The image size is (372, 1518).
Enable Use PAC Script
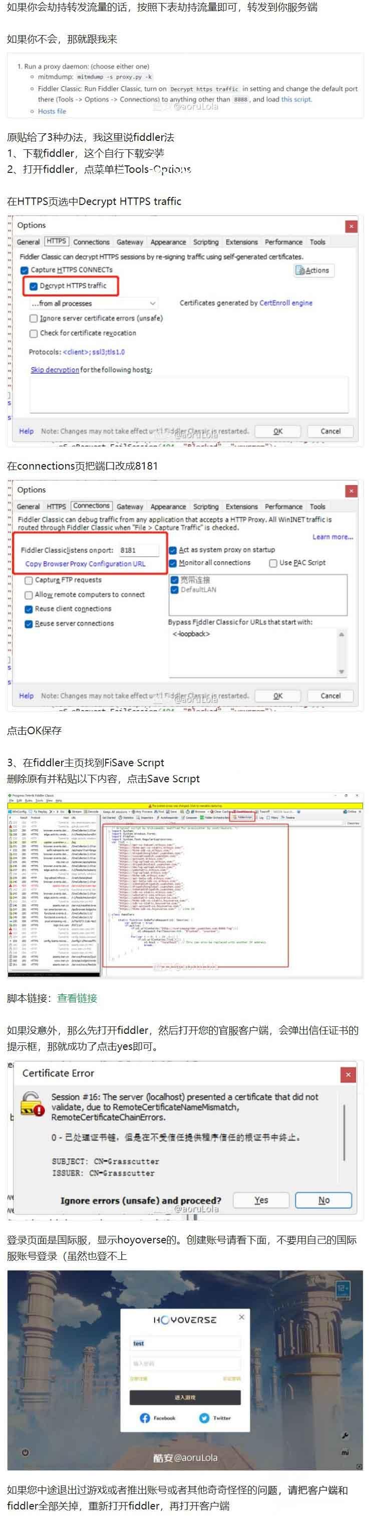(273, 563)
